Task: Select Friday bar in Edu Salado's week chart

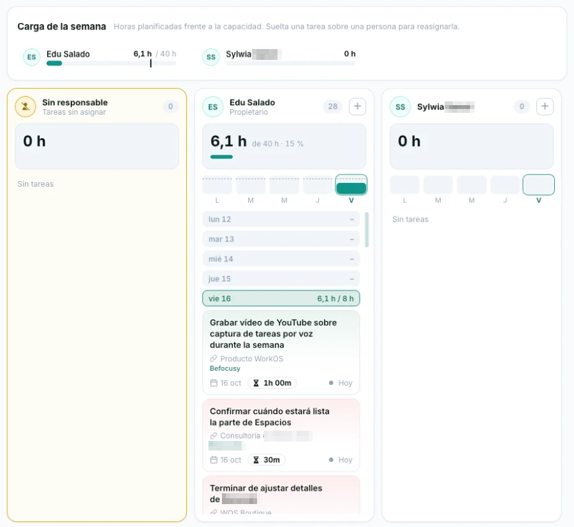Action: click(351, 185)
